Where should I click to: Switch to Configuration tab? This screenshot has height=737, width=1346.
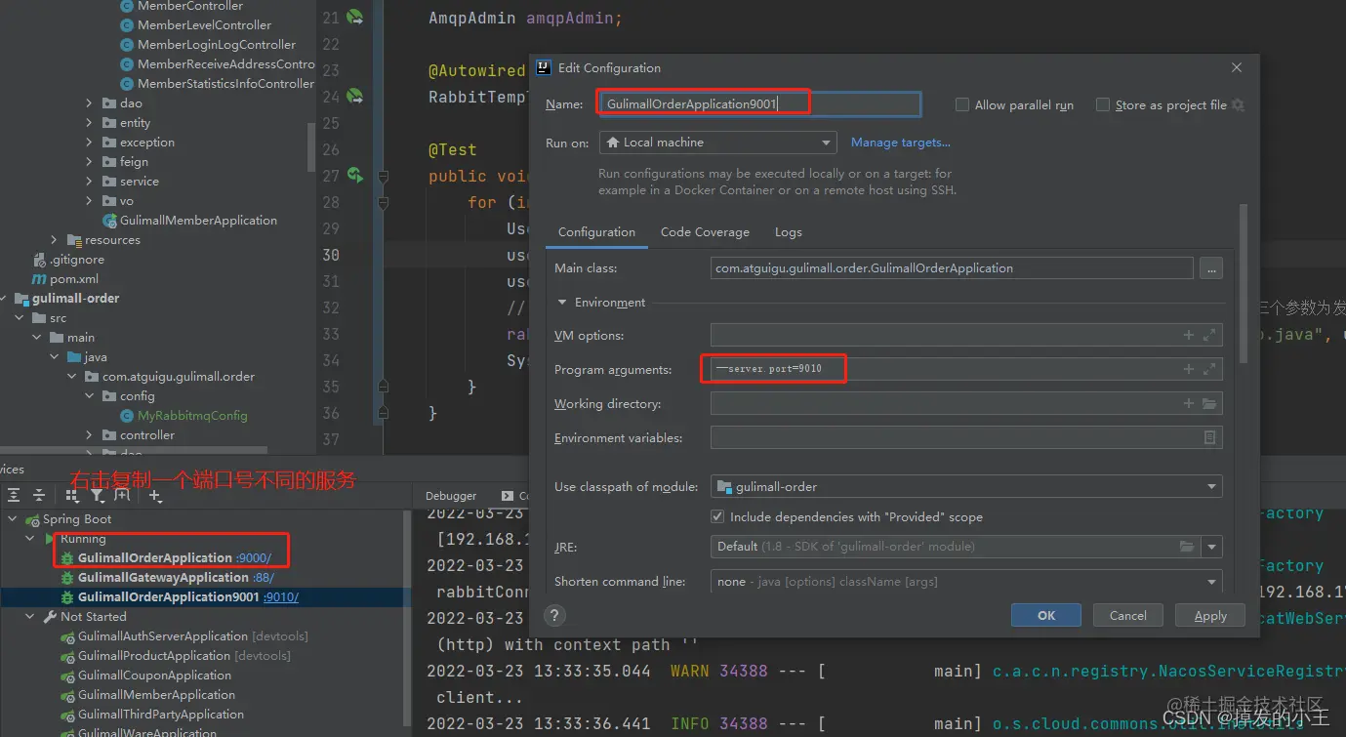point(596,232)
